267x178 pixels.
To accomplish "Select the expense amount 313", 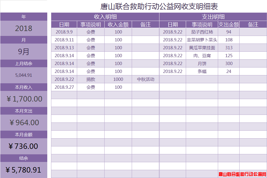I will tap(229, 48).
